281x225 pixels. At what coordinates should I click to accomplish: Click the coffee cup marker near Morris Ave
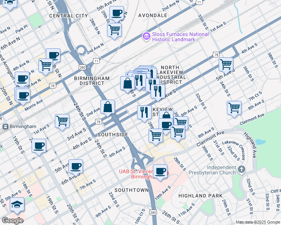23,96
